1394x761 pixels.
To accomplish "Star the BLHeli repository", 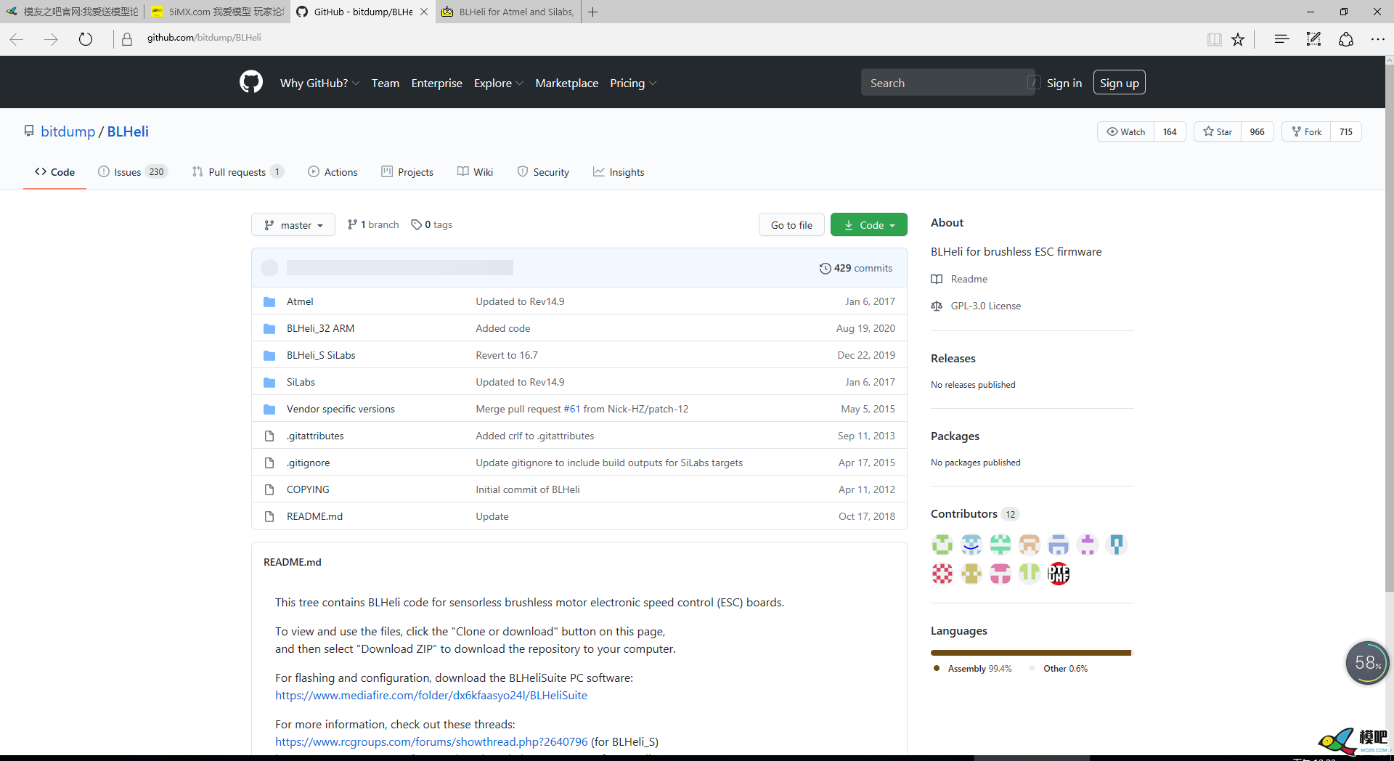I will [1218, 131].
